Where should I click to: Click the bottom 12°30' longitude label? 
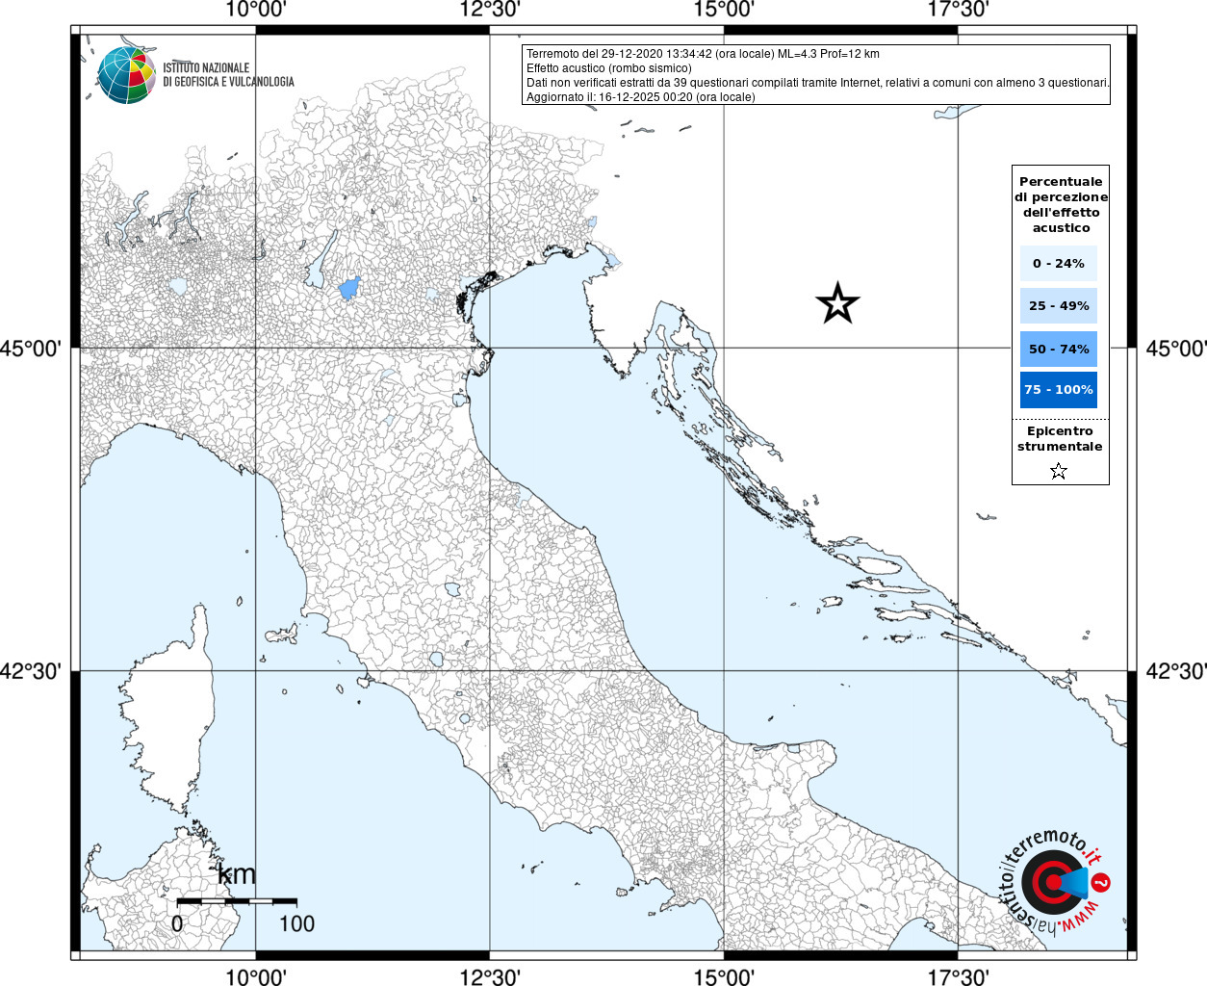tap(490, 976)
